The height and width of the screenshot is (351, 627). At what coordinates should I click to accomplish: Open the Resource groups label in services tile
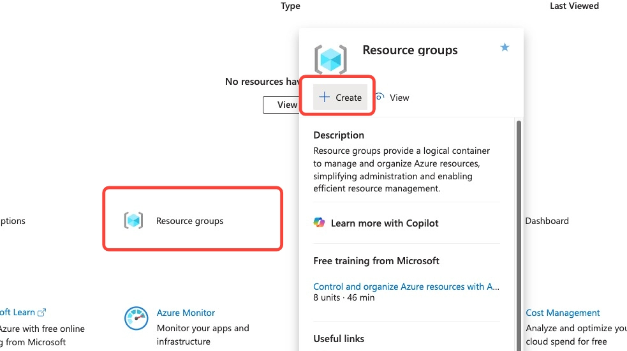click(189, 221)
